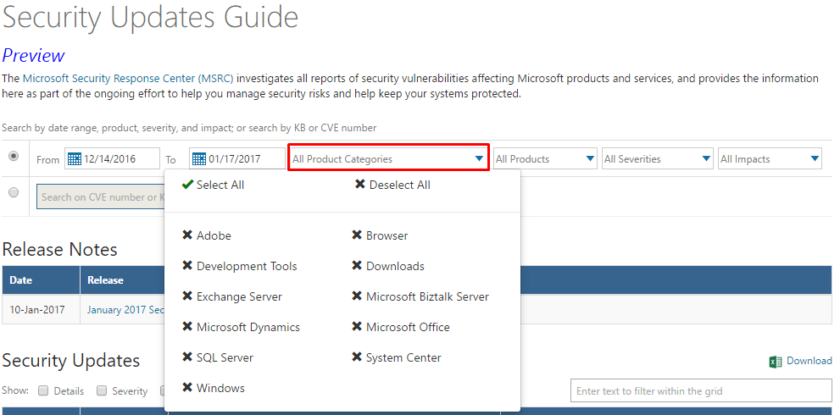Open the All Severities dropdown
The width and height of the screenshot is (840, 415).
coord(658,159)
